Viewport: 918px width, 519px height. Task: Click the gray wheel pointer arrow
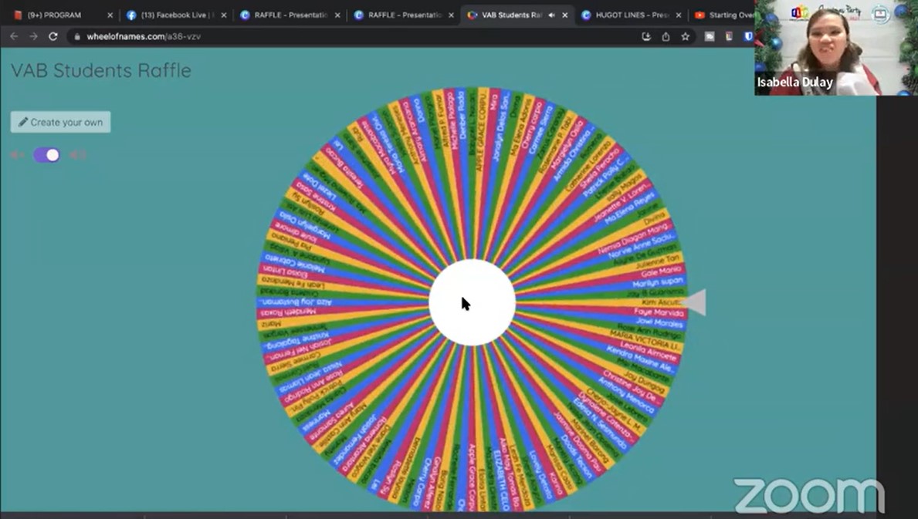694,302
